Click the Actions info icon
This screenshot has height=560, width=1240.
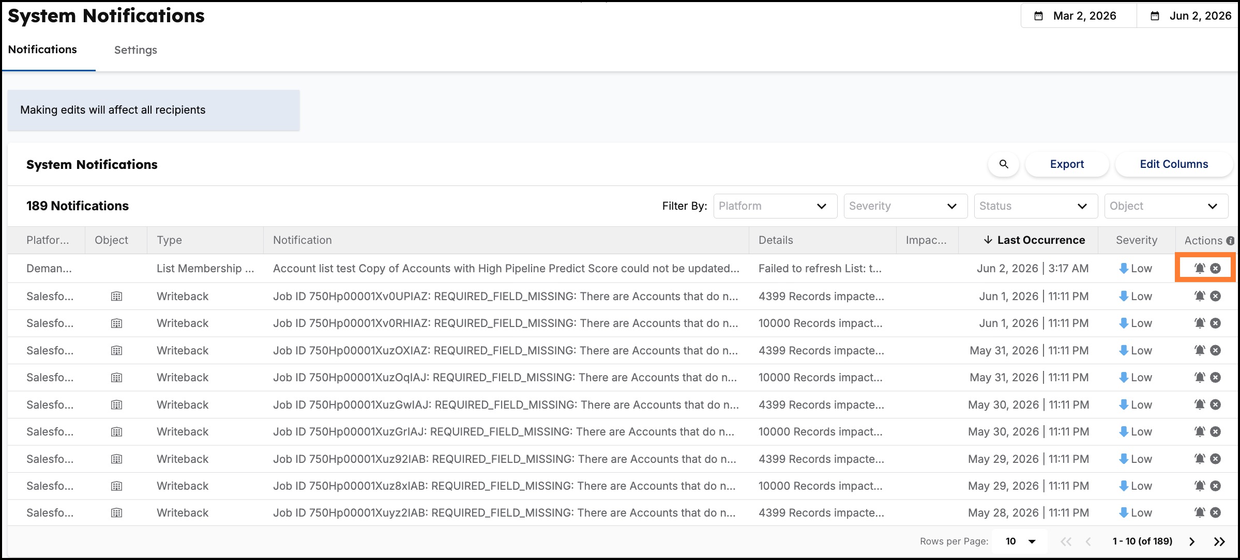click(1230, 241)
